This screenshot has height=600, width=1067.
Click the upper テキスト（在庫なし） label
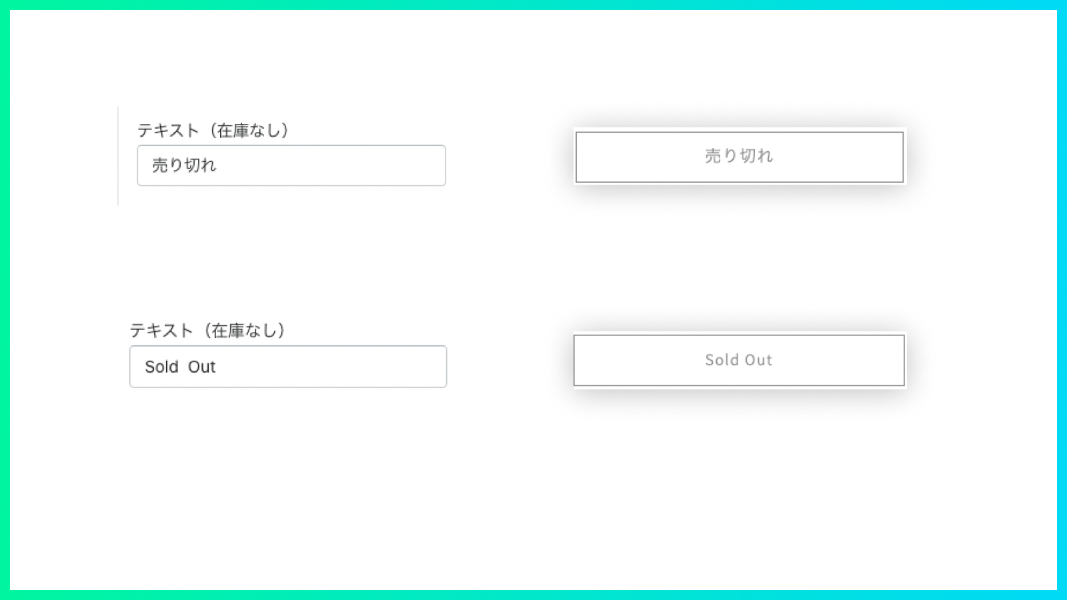(213, 131)
